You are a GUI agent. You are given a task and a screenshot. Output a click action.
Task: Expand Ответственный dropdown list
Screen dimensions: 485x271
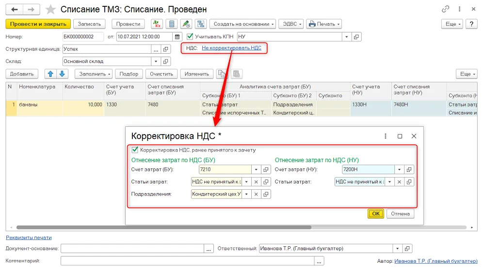tap(398, 248)
